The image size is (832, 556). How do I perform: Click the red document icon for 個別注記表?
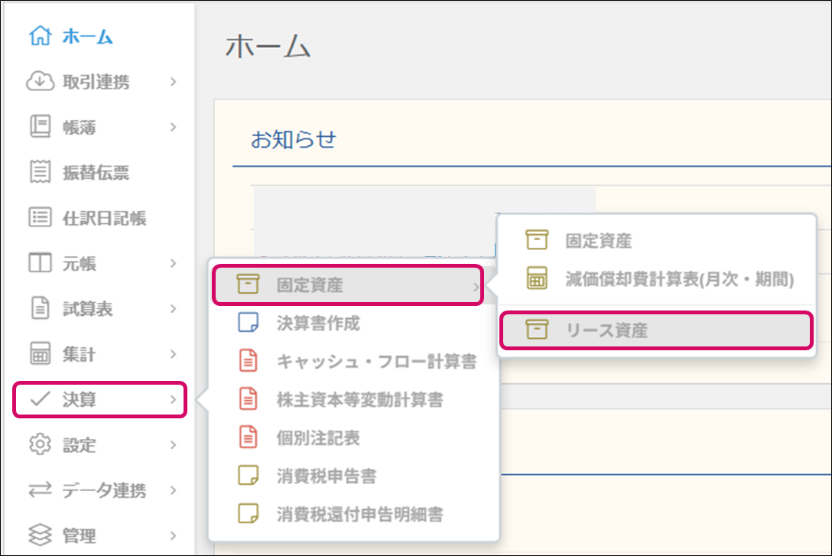coord(249,437)
